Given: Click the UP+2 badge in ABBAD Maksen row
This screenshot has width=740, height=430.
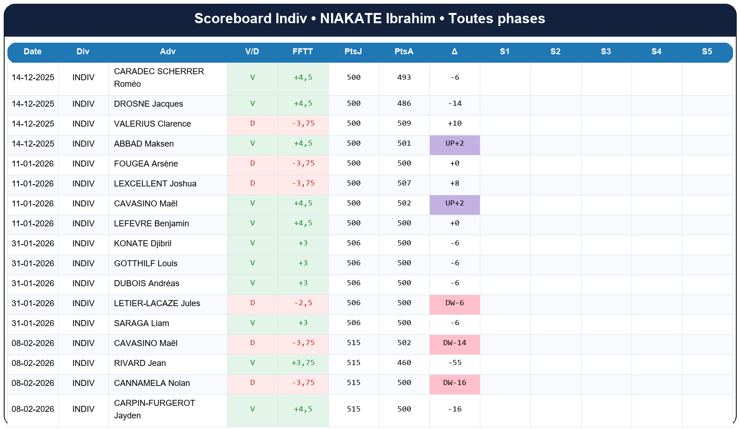Looking at the screenshot, I should pos(455,145).
